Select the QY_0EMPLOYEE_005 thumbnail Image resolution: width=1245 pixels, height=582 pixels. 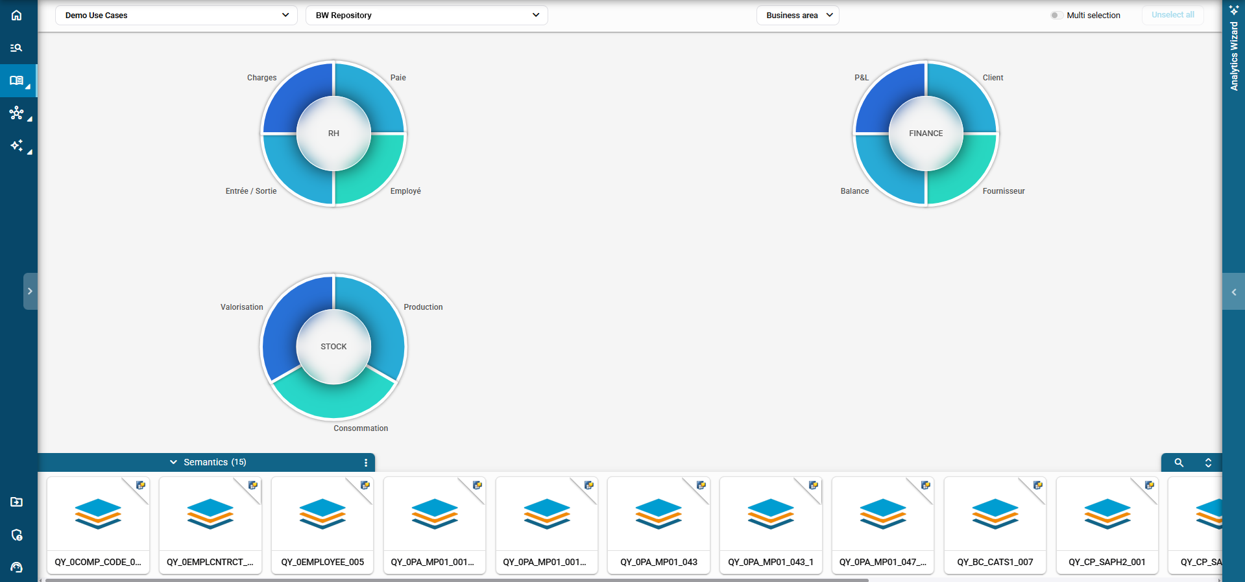point(322,525)
